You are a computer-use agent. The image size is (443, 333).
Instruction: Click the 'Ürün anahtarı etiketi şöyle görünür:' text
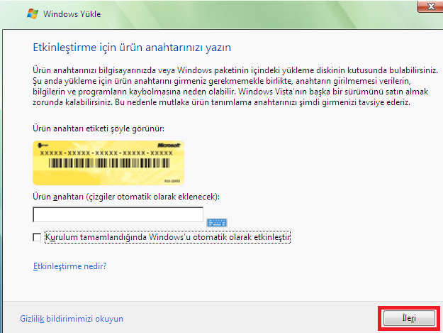pyautogui.click(x=99, y=129)
